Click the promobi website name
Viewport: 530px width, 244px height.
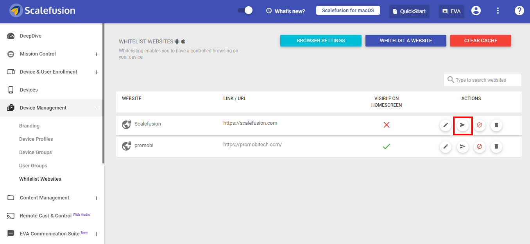[144, 145]
